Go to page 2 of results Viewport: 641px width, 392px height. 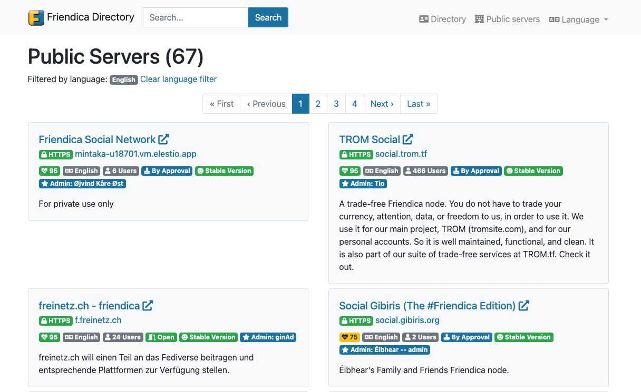click(x=318, y=104)
